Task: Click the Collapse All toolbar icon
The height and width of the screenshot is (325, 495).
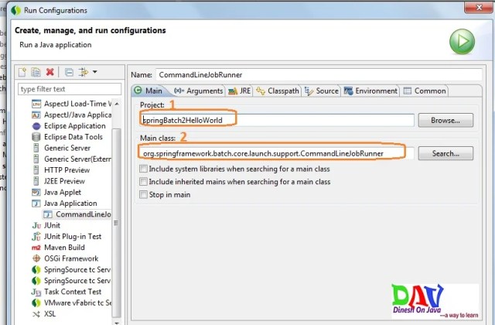Action: (x=69, y=73)
